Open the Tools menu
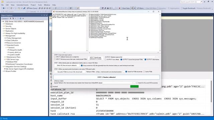 click(x=40, y=5)
